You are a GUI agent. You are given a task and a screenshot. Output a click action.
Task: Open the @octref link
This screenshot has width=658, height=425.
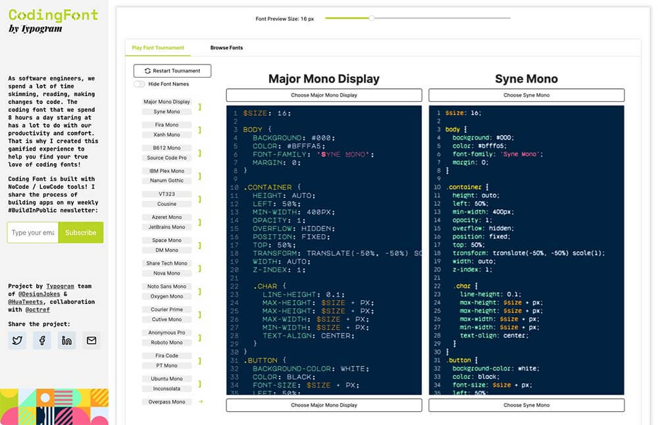click(x=38, y=310)
